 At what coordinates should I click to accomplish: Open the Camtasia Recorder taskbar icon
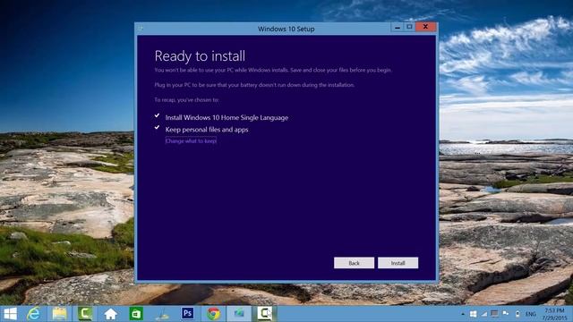pyautogui.click(x=265, y=314)
